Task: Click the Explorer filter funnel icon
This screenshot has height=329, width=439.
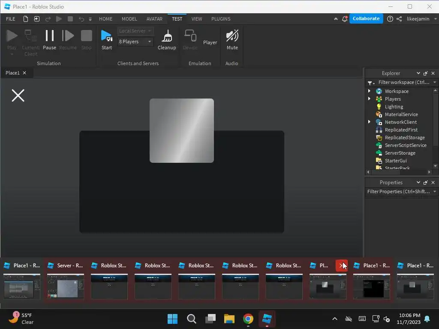Action: click(x=371, y=83)
